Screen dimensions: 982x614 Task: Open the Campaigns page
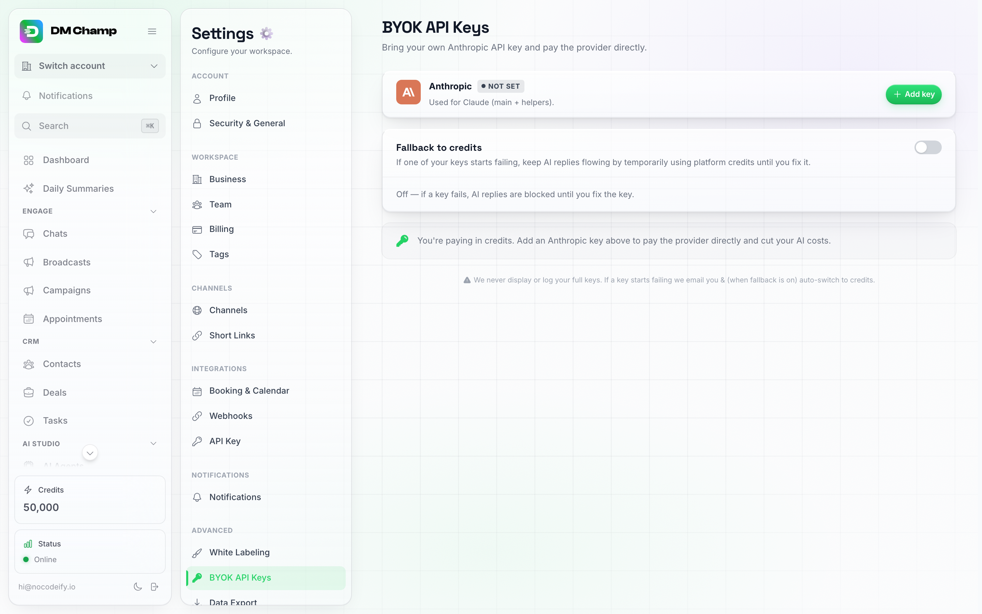[90, 290]
